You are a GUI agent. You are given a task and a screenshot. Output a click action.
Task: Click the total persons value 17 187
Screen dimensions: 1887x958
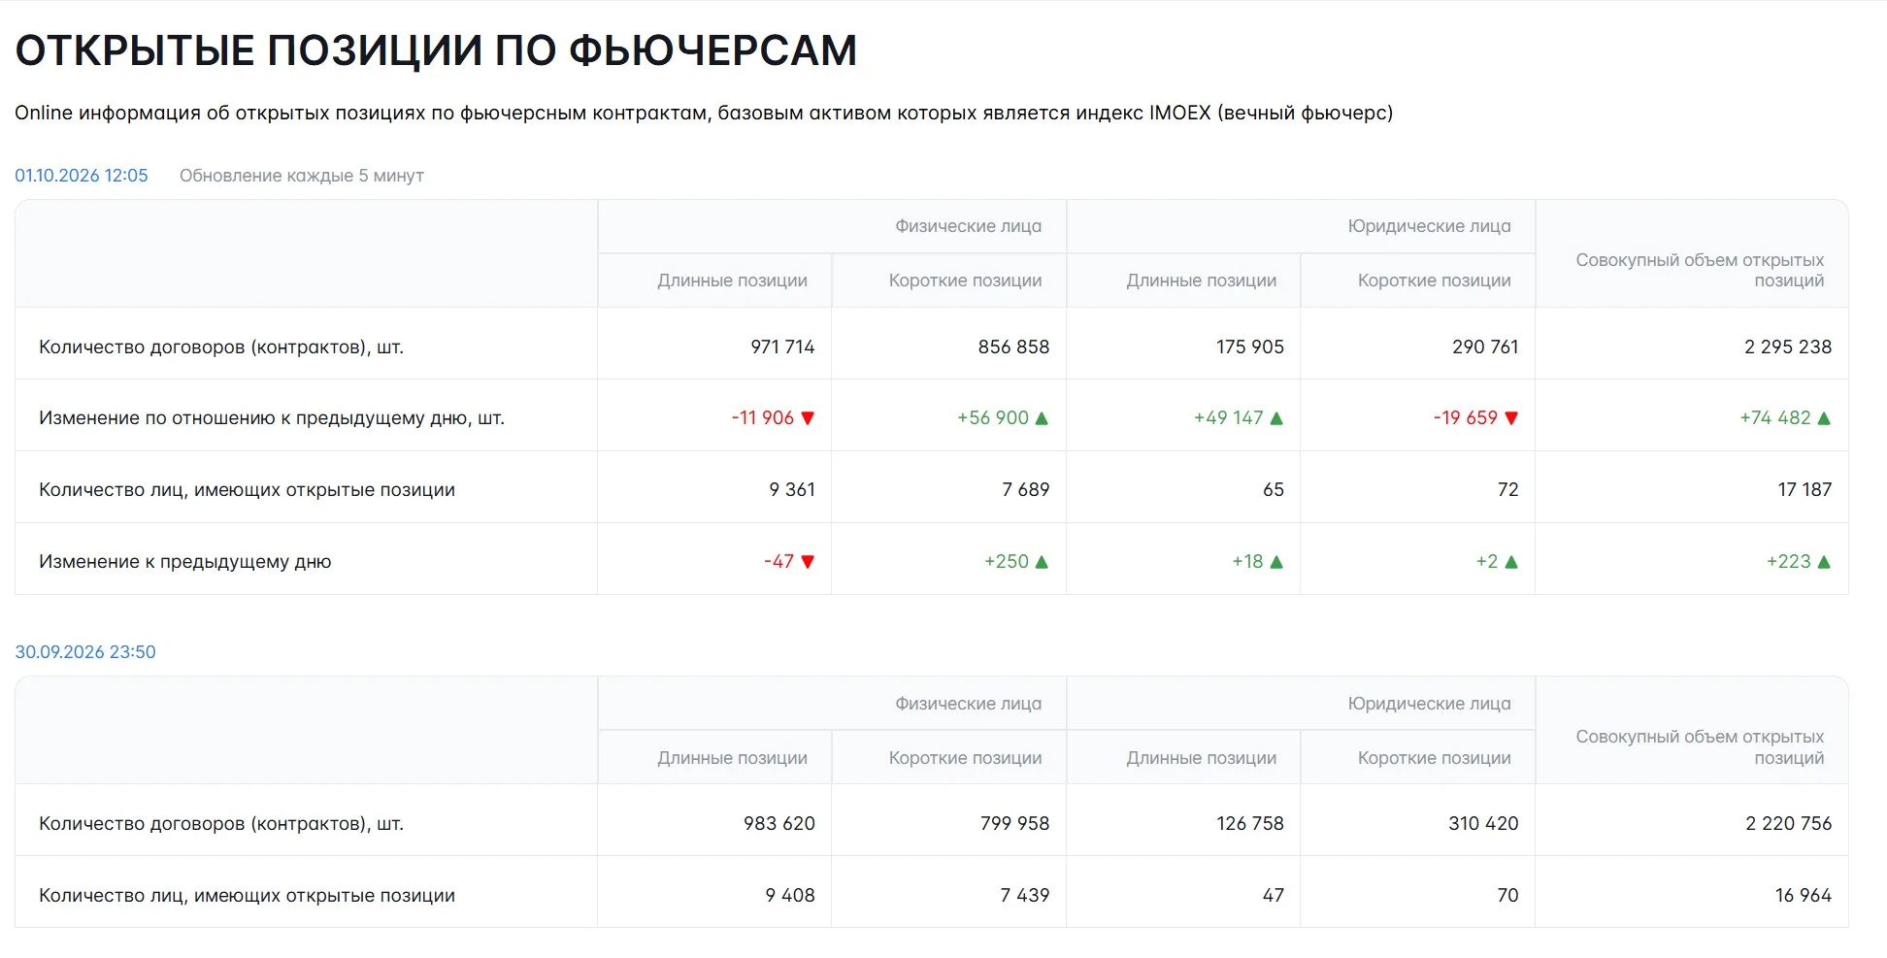tap(1804, 490)
